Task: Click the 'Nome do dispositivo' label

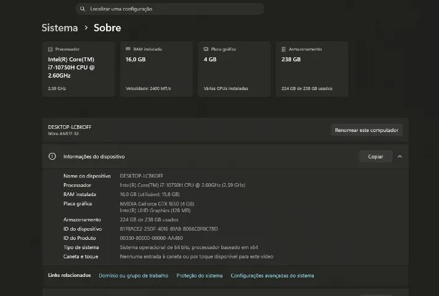Action: [87, 176]
